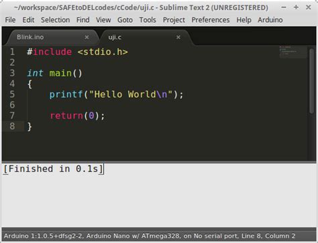Click line number 3 in gutter

[12, 73]
